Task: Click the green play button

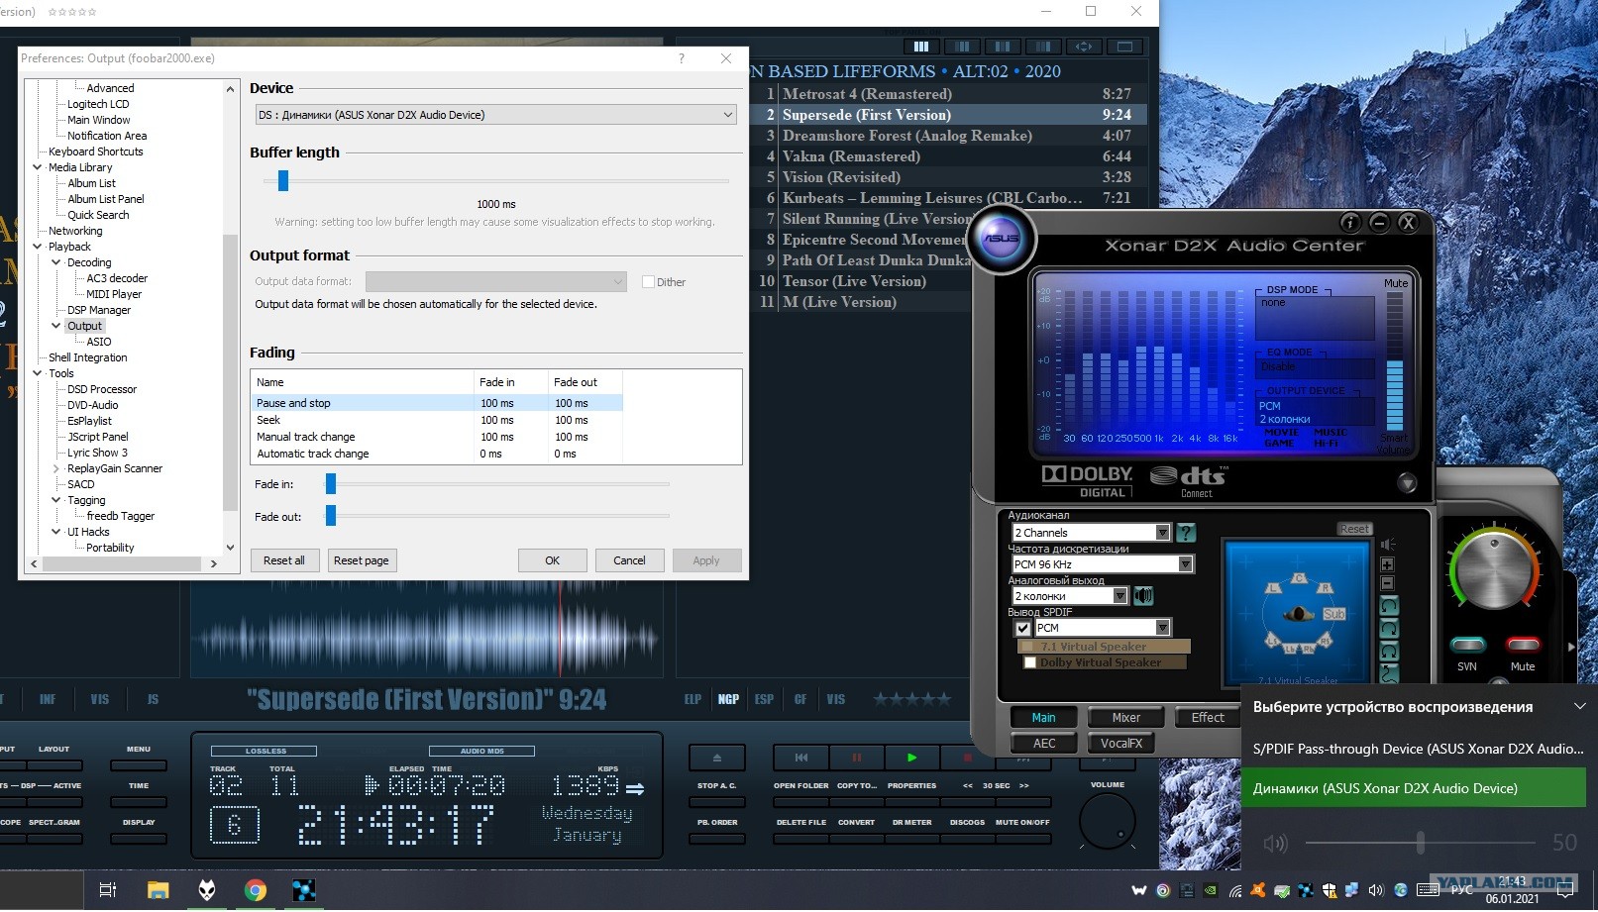Action: tap(911, 758)
